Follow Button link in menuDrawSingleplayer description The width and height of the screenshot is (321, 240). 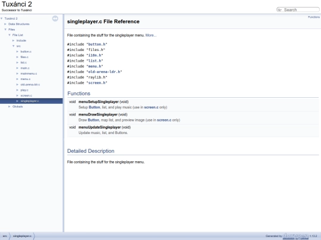point(93,120)
